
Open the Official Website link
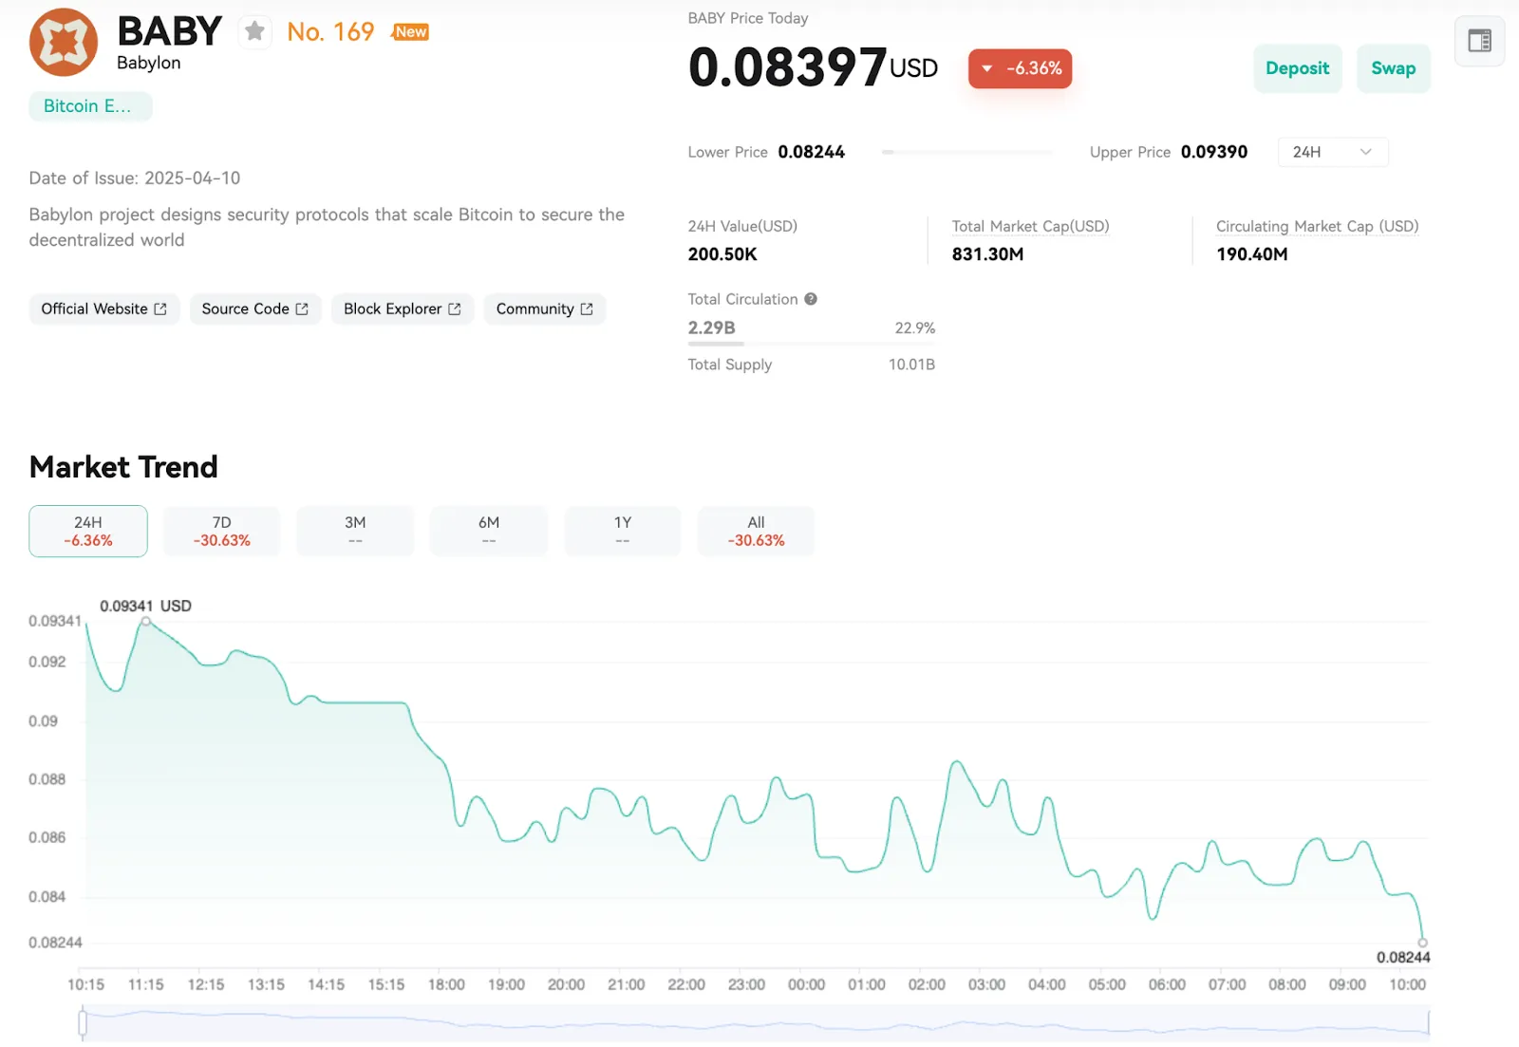pos(104,309)
